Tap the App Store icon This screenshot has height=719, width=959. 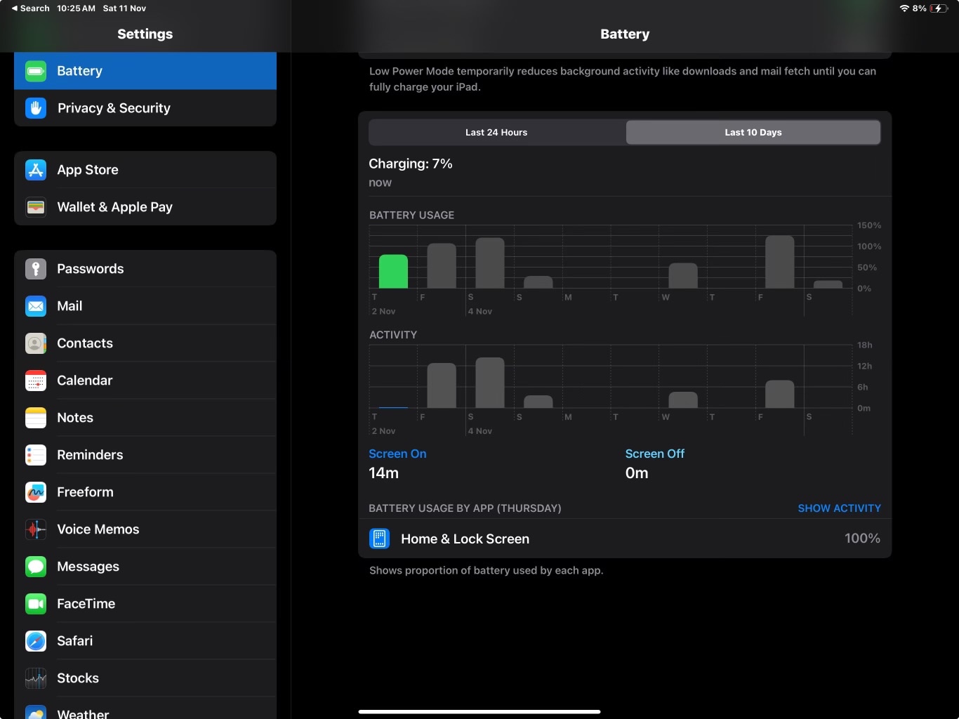click(36, 170)
